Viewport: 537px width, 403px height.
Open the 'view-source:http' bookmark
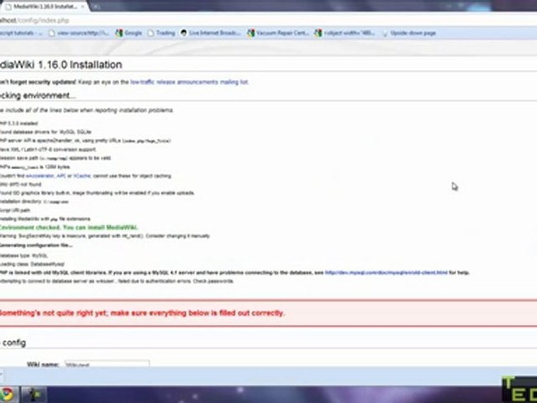point(78,33)
